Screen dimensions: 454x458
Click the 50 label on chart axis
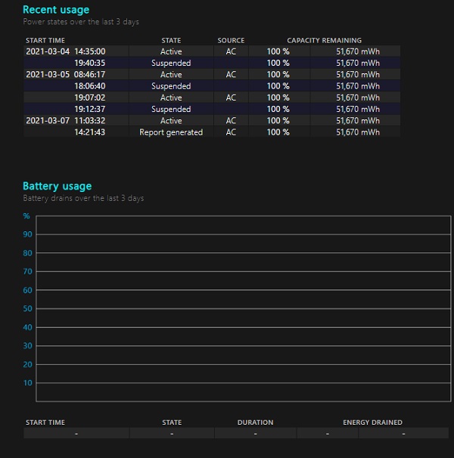coord(27,308)
